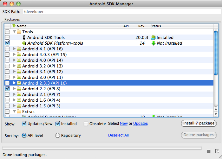The width and height of the screenshot is (222, 159).
Task: Check the Tools group checkbox
Action: 7,32
